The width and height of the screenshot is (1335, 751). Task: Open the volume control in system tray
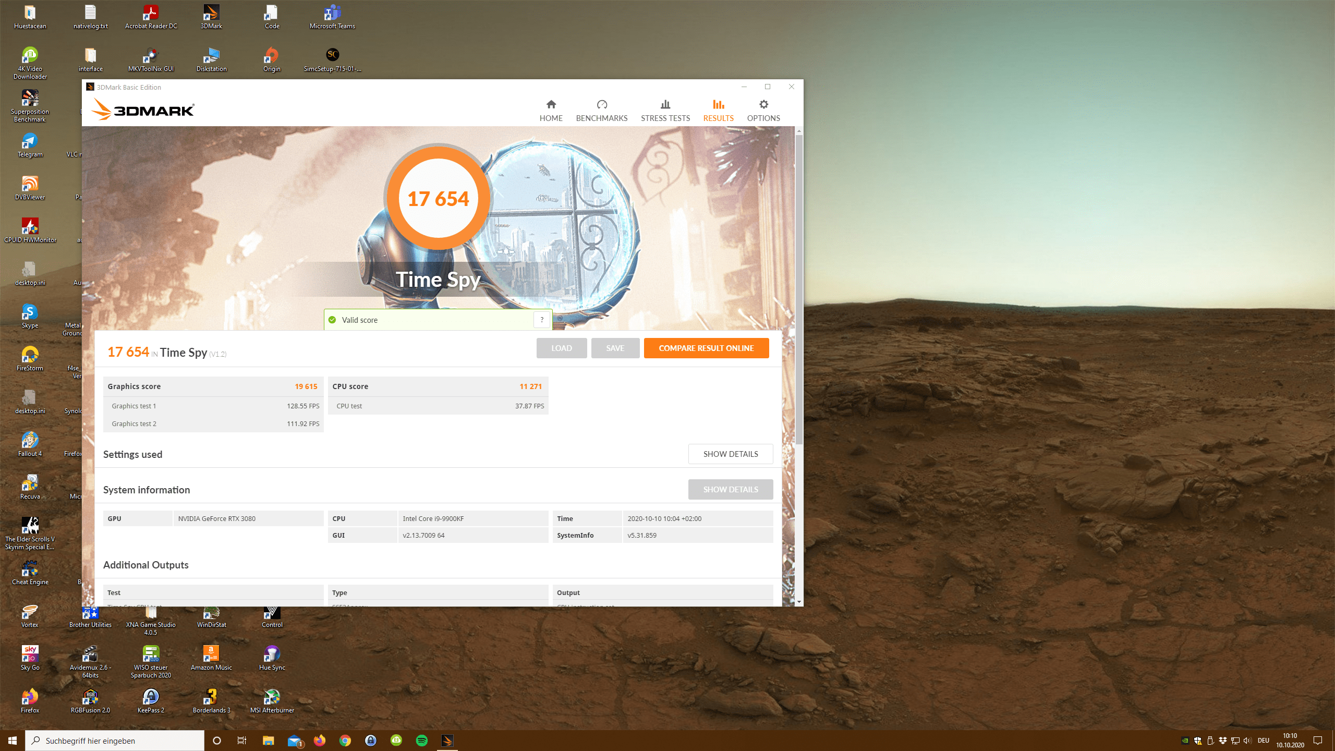click(1247, 741)
